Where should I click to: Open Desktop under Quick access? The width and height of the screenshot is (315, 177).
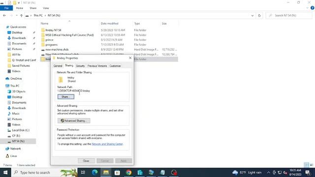pos(17,32)
